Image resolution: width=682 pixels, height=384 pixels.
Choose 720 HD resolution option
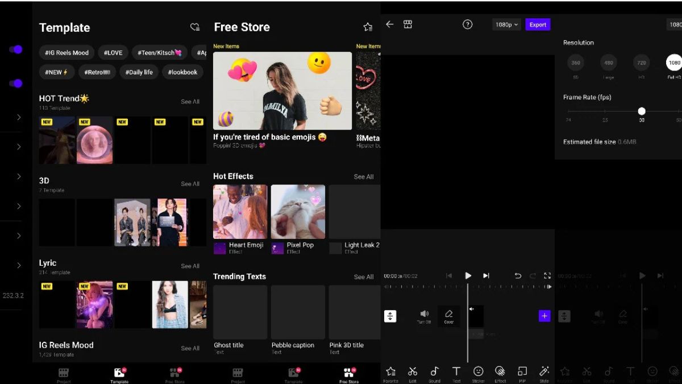642,63
